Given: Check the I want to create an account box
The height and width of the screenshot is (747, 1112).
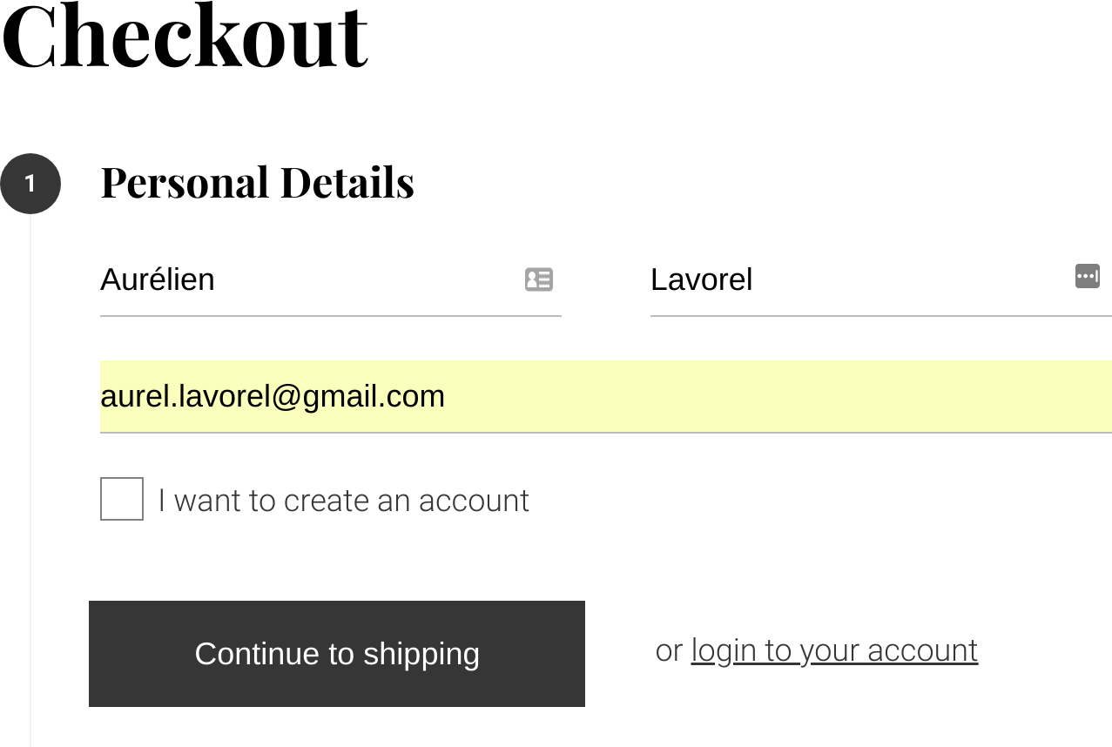Looking at the screenshot, I should tap(121, 499).
